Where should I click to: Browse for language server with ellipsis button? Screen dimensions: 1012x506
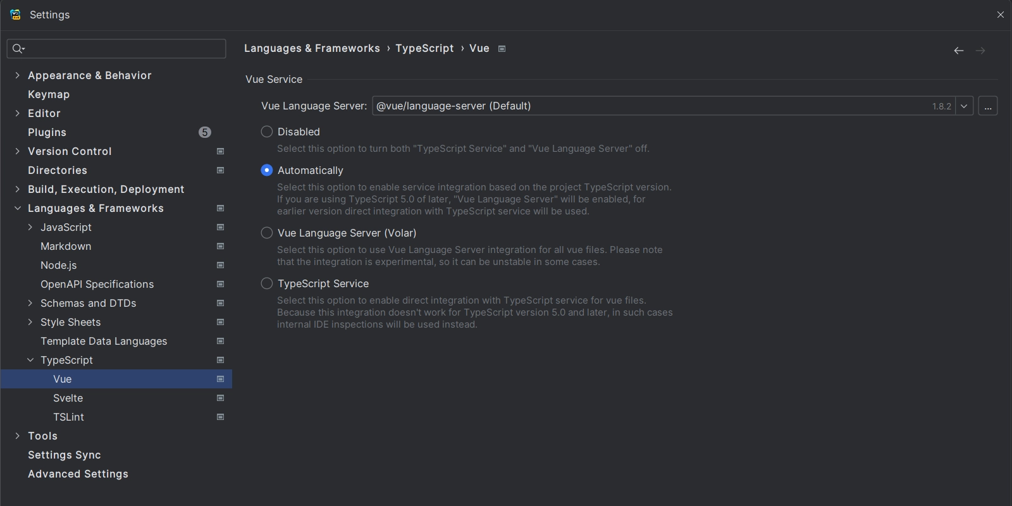pyautogui.click(x=988, y=106)
